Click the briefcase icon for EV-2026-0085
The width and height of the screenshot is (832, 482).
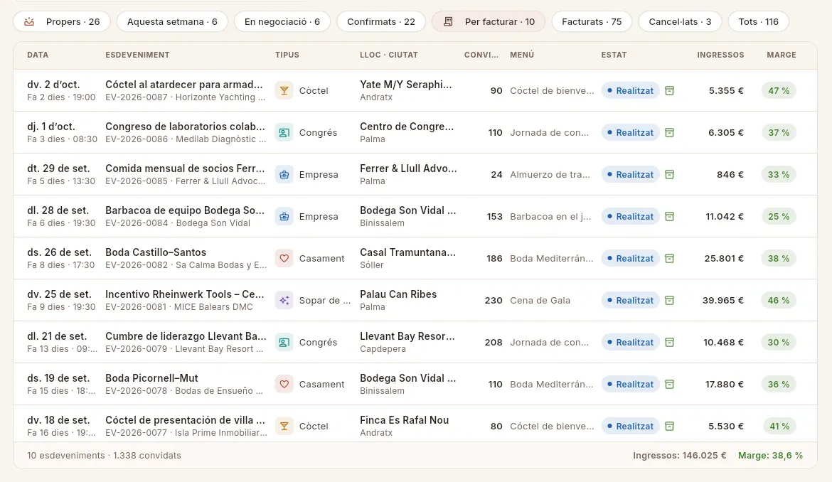[284, 174]
